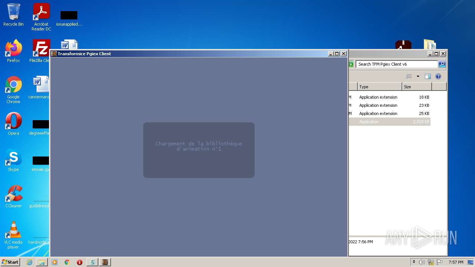Select the 2,529 KB Application row
475x267 pixels.
389,122
